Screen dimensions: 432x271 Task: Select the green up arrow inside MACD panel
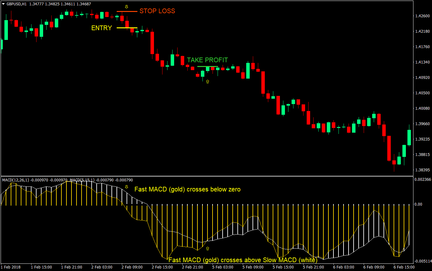point(207,249)
